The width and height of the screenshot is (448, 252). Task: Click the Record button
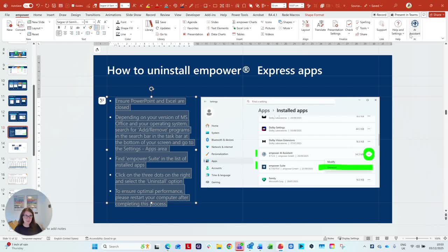tap(379, 15)
